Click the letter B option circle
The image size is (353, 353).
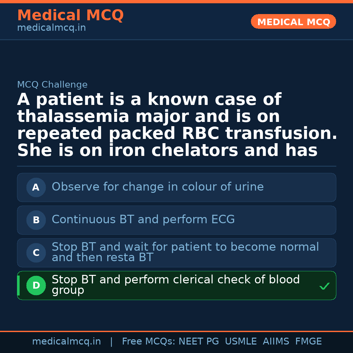point(36,220)
